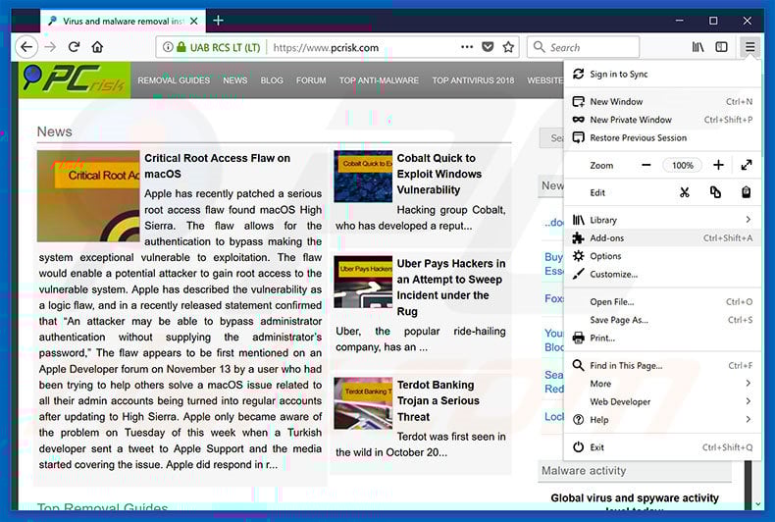Expand the Web Developer submenu

point(661,401)
